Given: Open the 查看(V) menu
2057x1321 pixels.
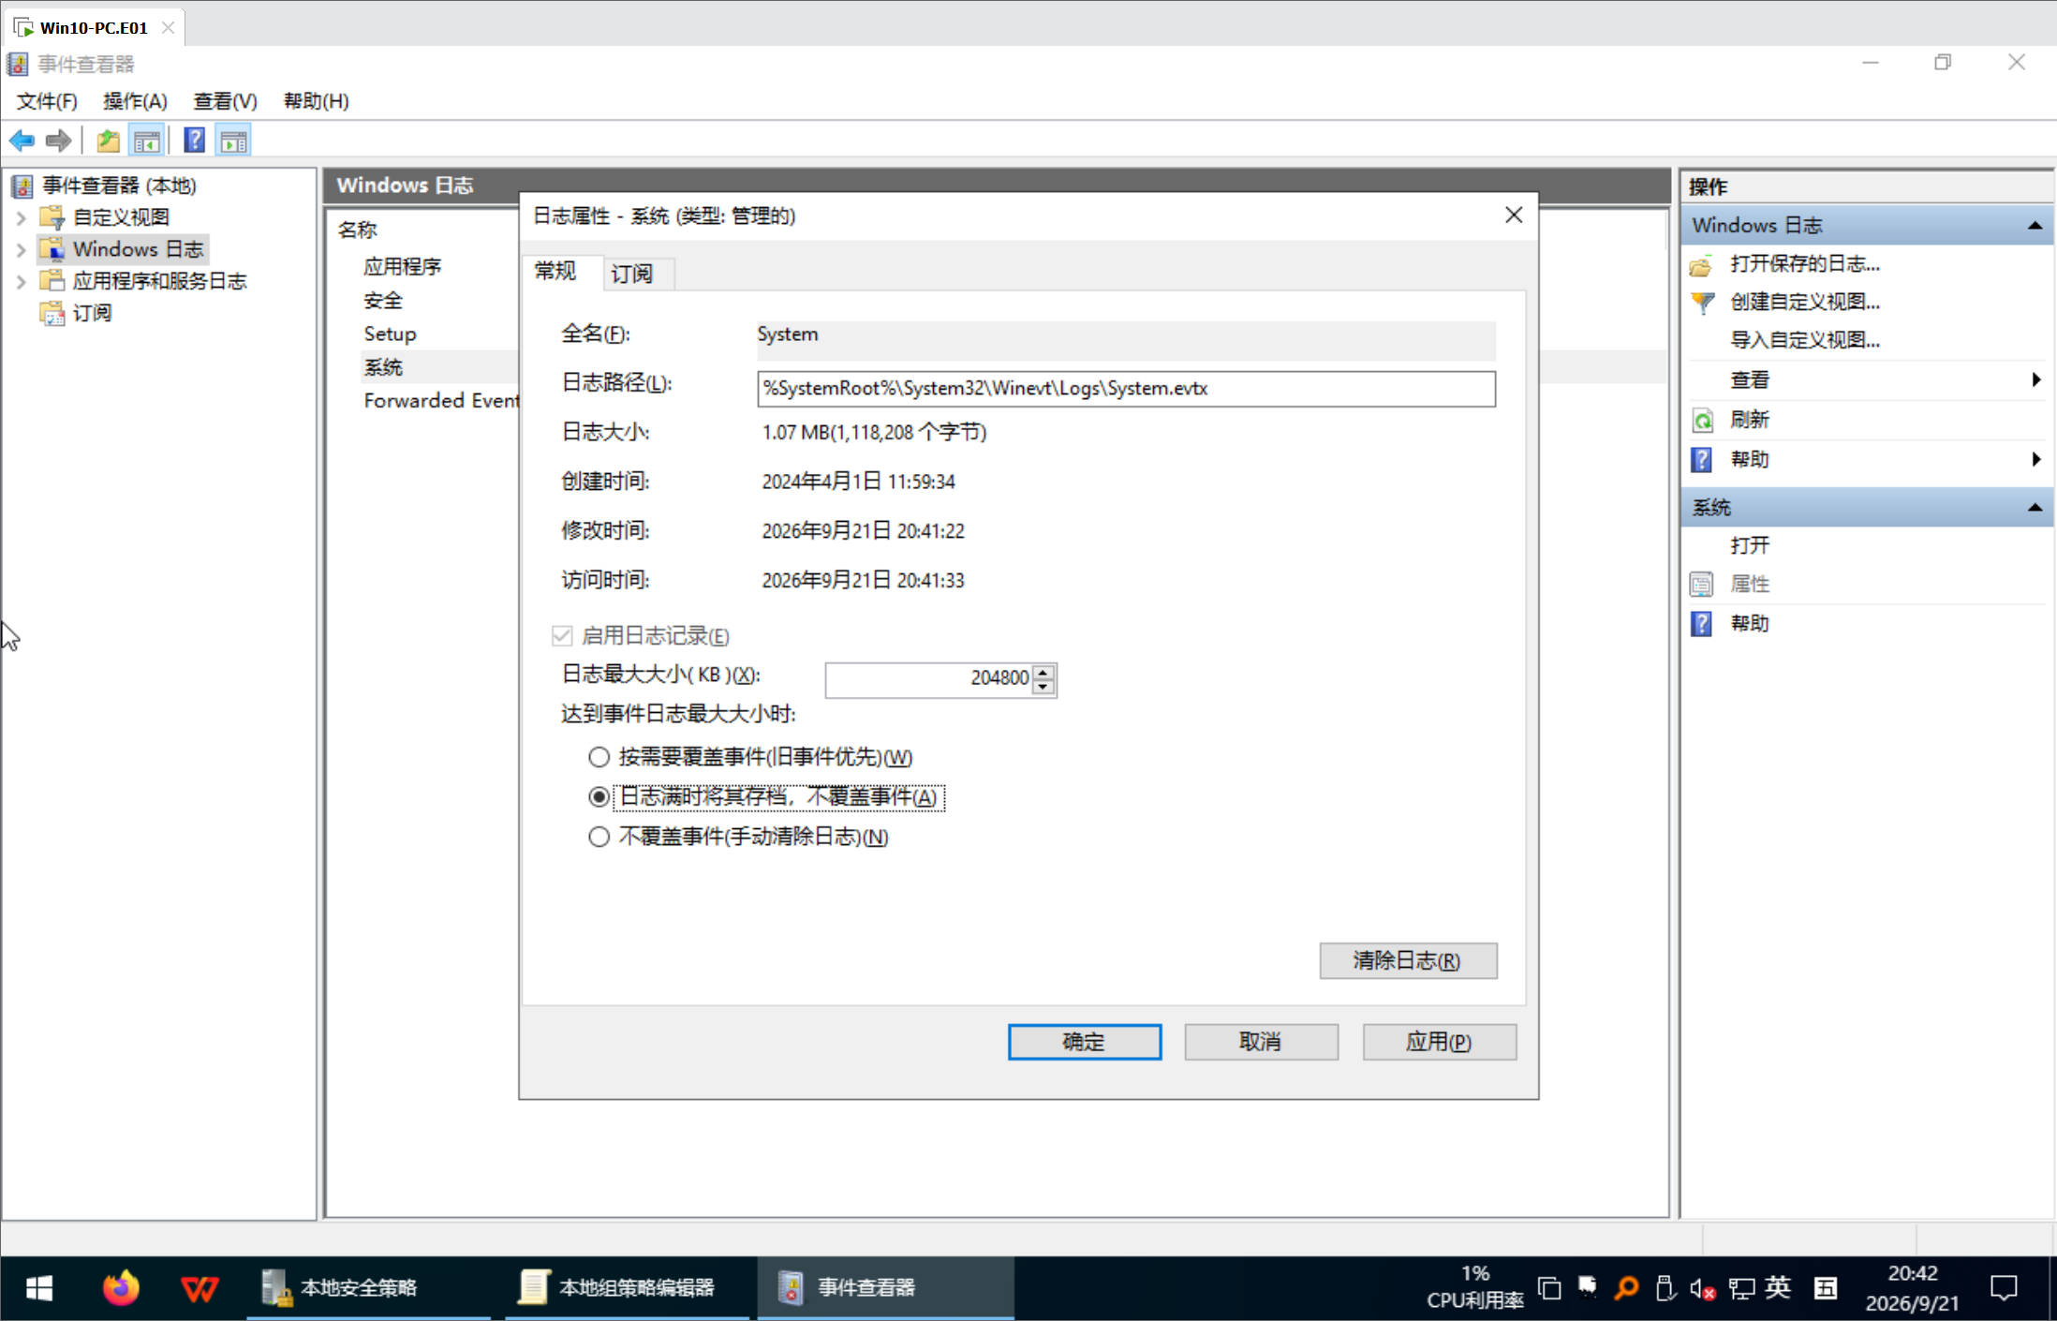Looking at the screenshot, I should tap(225, 101).
